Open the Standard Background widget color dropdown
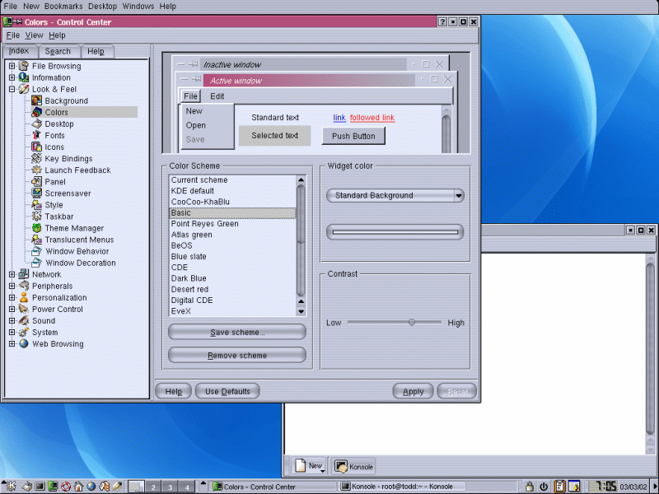659x494 pixels. pos(395,195)
